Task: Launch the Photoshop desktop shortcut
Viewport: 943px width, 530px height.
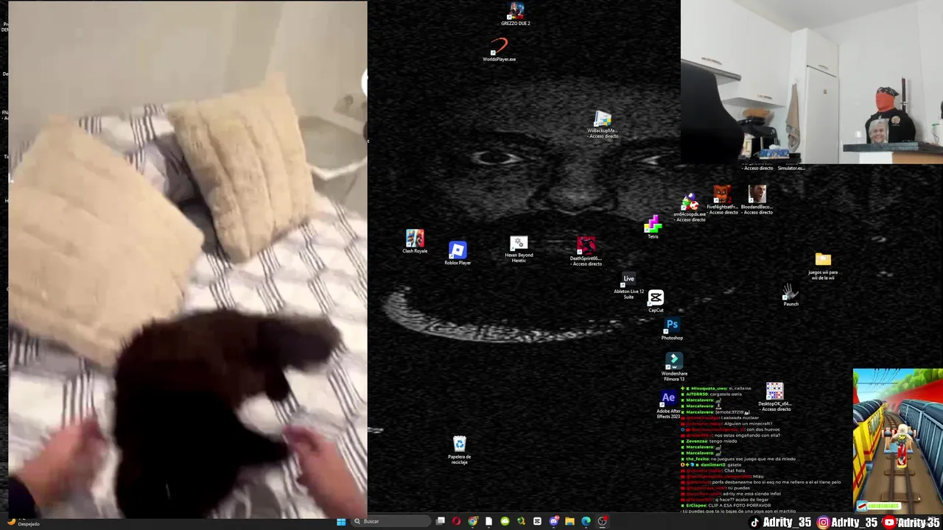Action: tap(672, 329)
